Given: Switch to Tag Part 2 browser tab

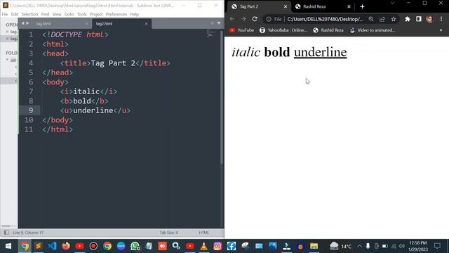Looking at the screenshot, I should click(x=249, y=6).
